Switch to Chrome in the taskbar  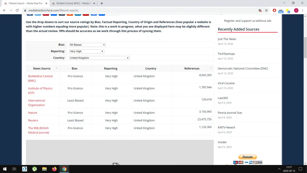(64, 169)
